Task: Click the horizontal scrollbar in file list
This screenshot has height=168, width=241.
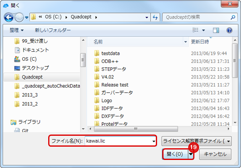Action: point(136,129)
